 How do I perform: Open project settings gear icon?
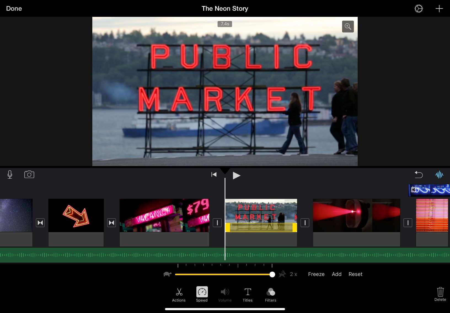419,9
